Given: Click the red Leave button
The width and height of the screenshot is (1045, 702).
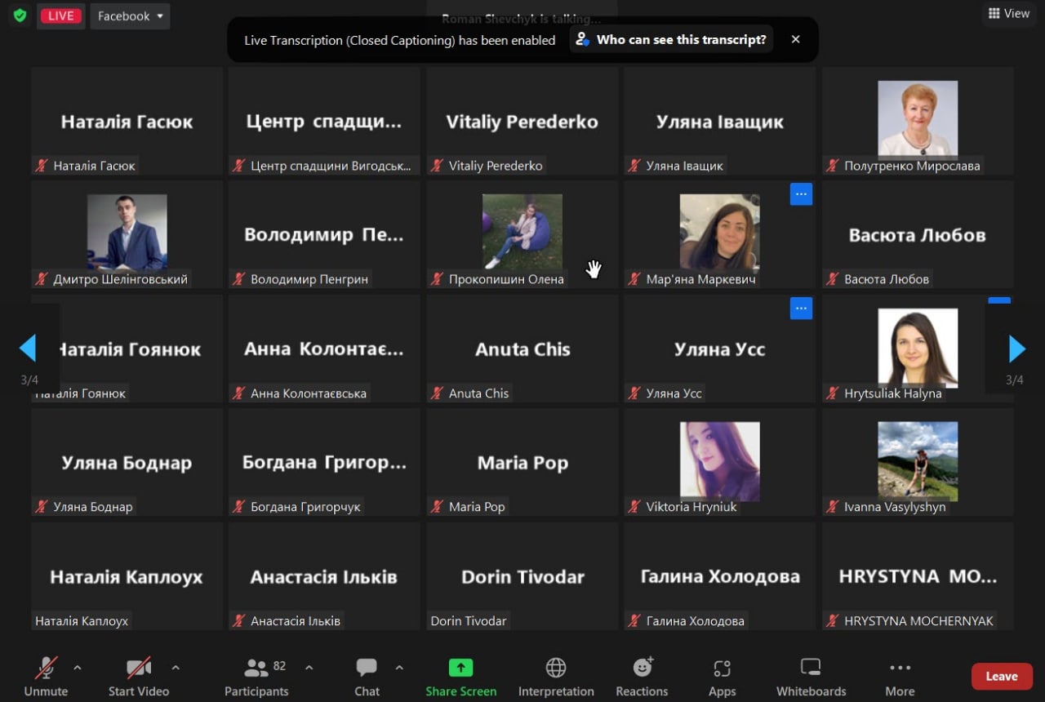Looking at the screenshot, I should [1001, 676].
